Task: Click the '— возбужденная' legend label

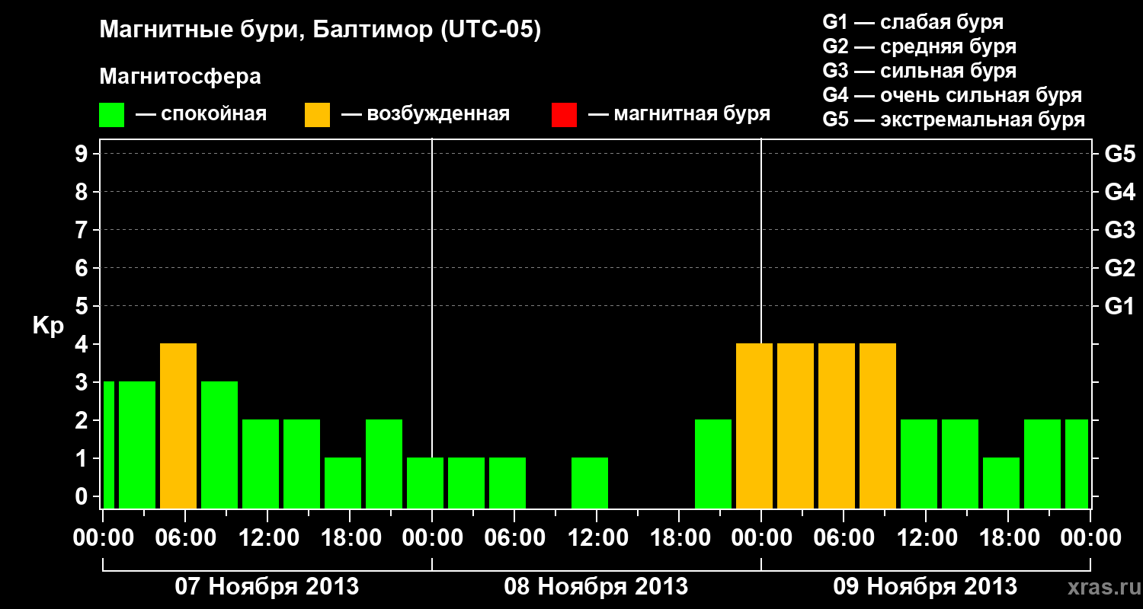Action: tap(425, 115)
